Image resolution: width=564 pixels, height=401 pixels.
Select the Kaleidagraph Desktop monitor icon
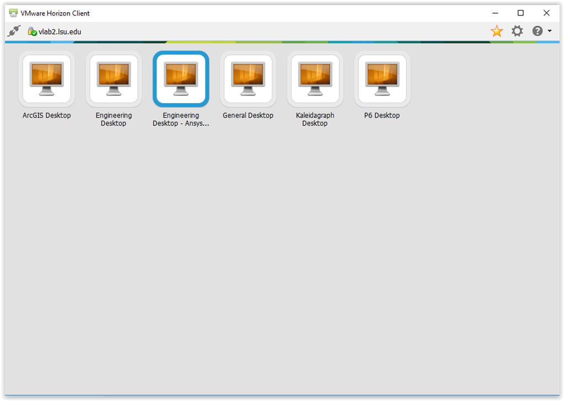315,79
